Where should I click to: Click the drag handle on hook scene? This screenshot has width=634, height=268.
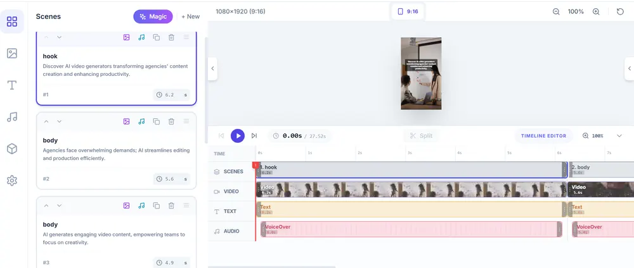pos(186,37)
